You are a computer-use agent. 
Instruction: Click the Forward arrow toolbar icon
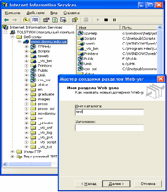[x=15, y=20]
